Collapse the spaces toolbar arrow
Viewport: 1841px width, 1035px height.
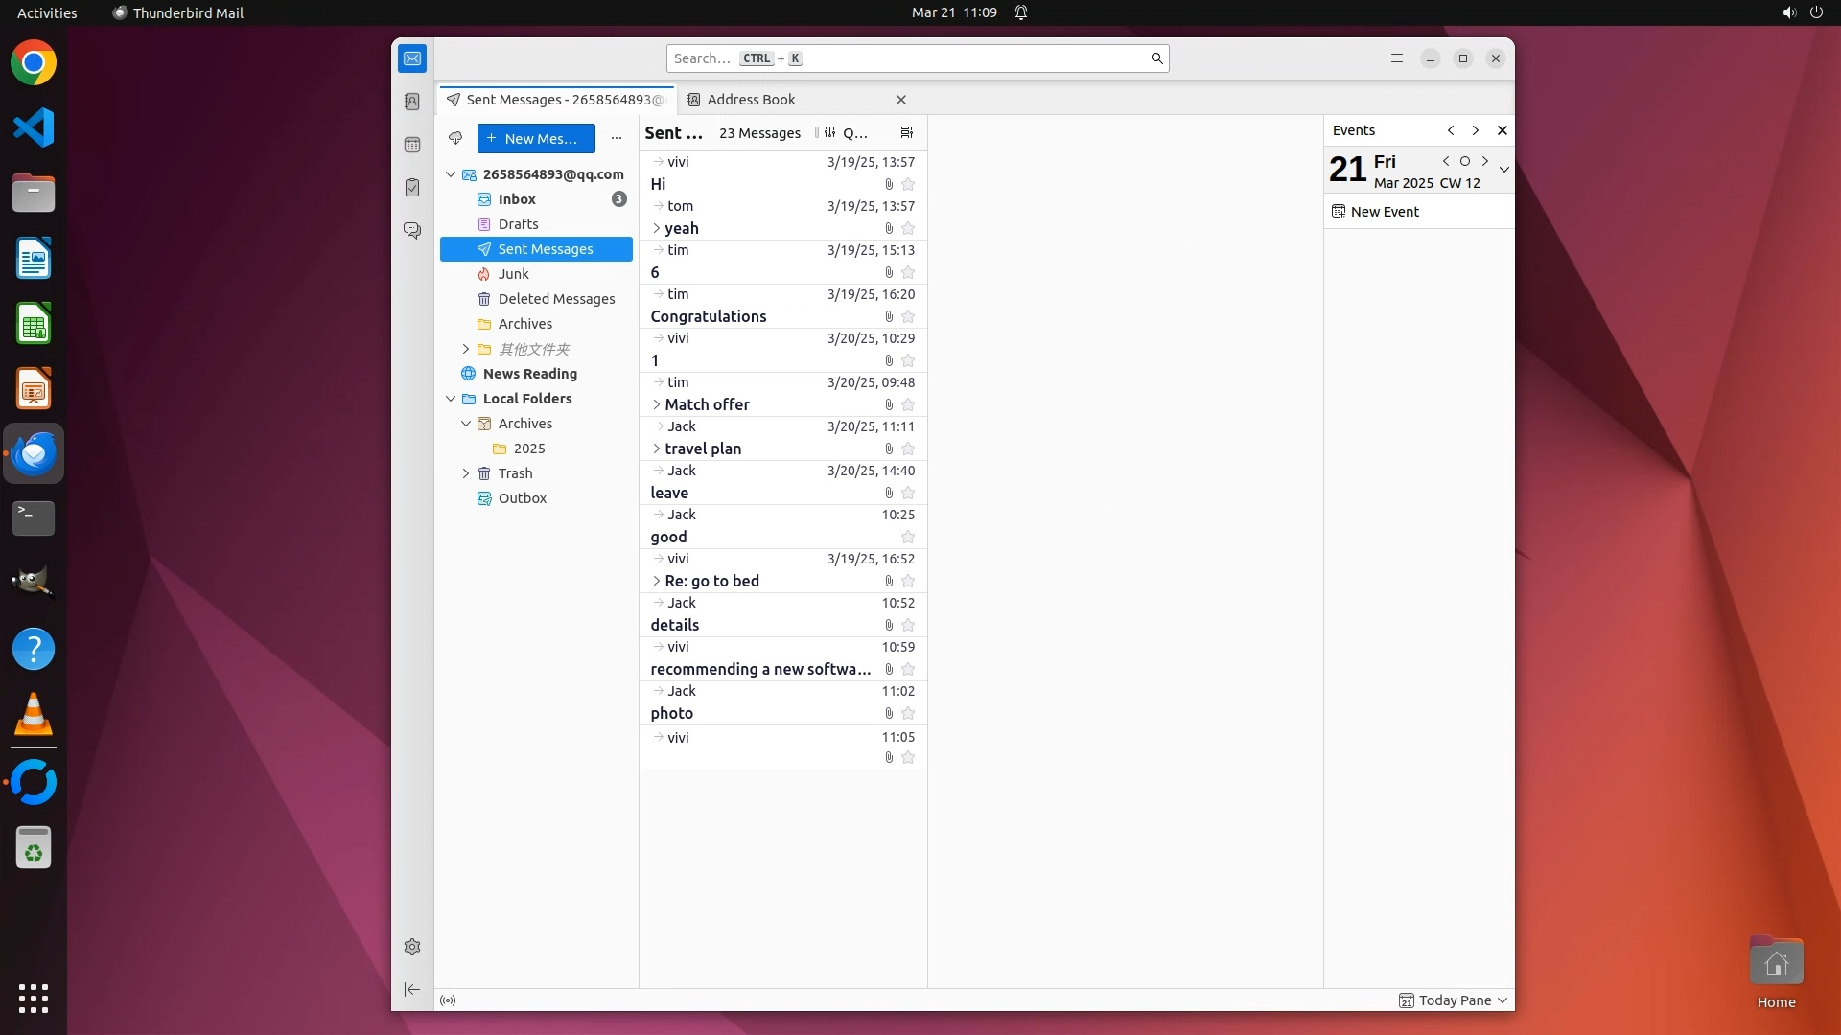[x=412, y=989]
